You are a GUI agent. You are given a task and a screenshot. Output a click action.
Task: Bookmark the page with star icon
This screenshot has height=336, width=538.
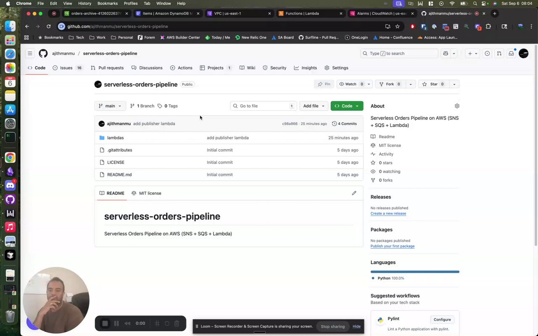point(397,26)
